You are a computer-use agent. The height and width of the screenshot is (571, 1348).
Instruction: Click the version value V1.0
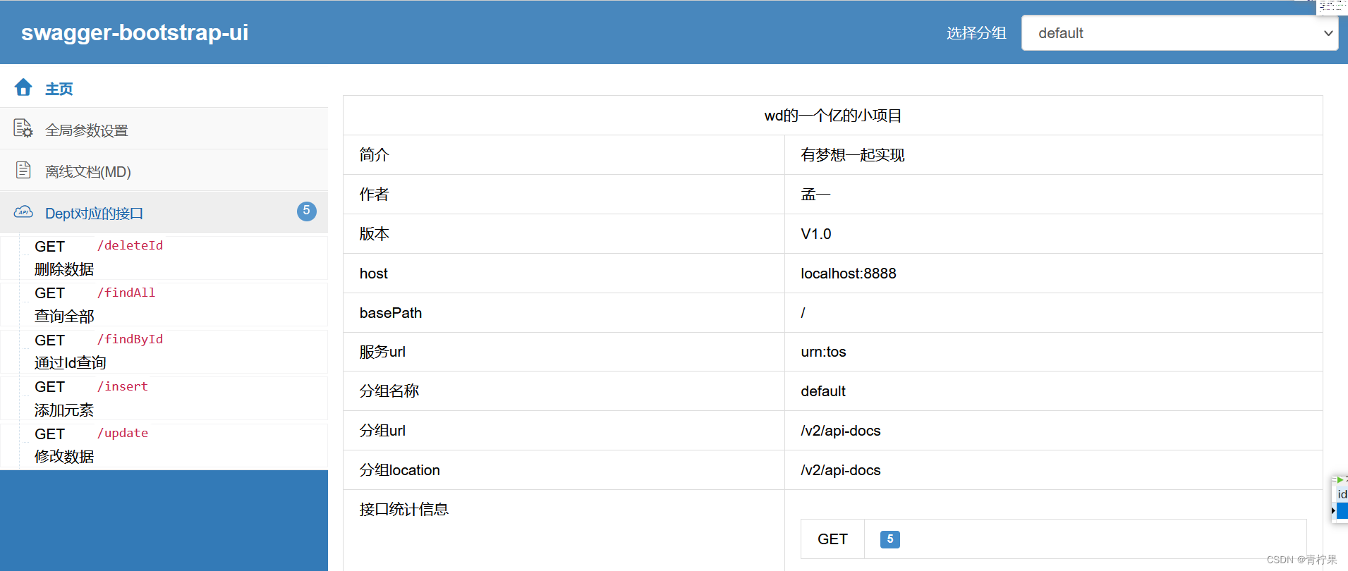pyautogui.click(x=816, y=234)
